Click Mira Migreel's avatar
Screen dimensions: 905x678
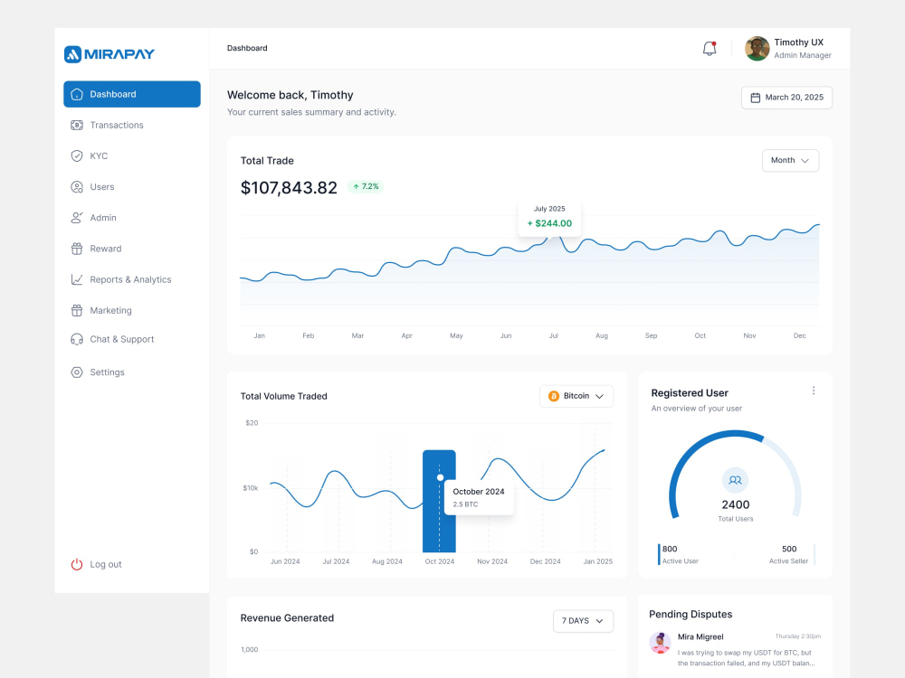click(x=661, y=642)
